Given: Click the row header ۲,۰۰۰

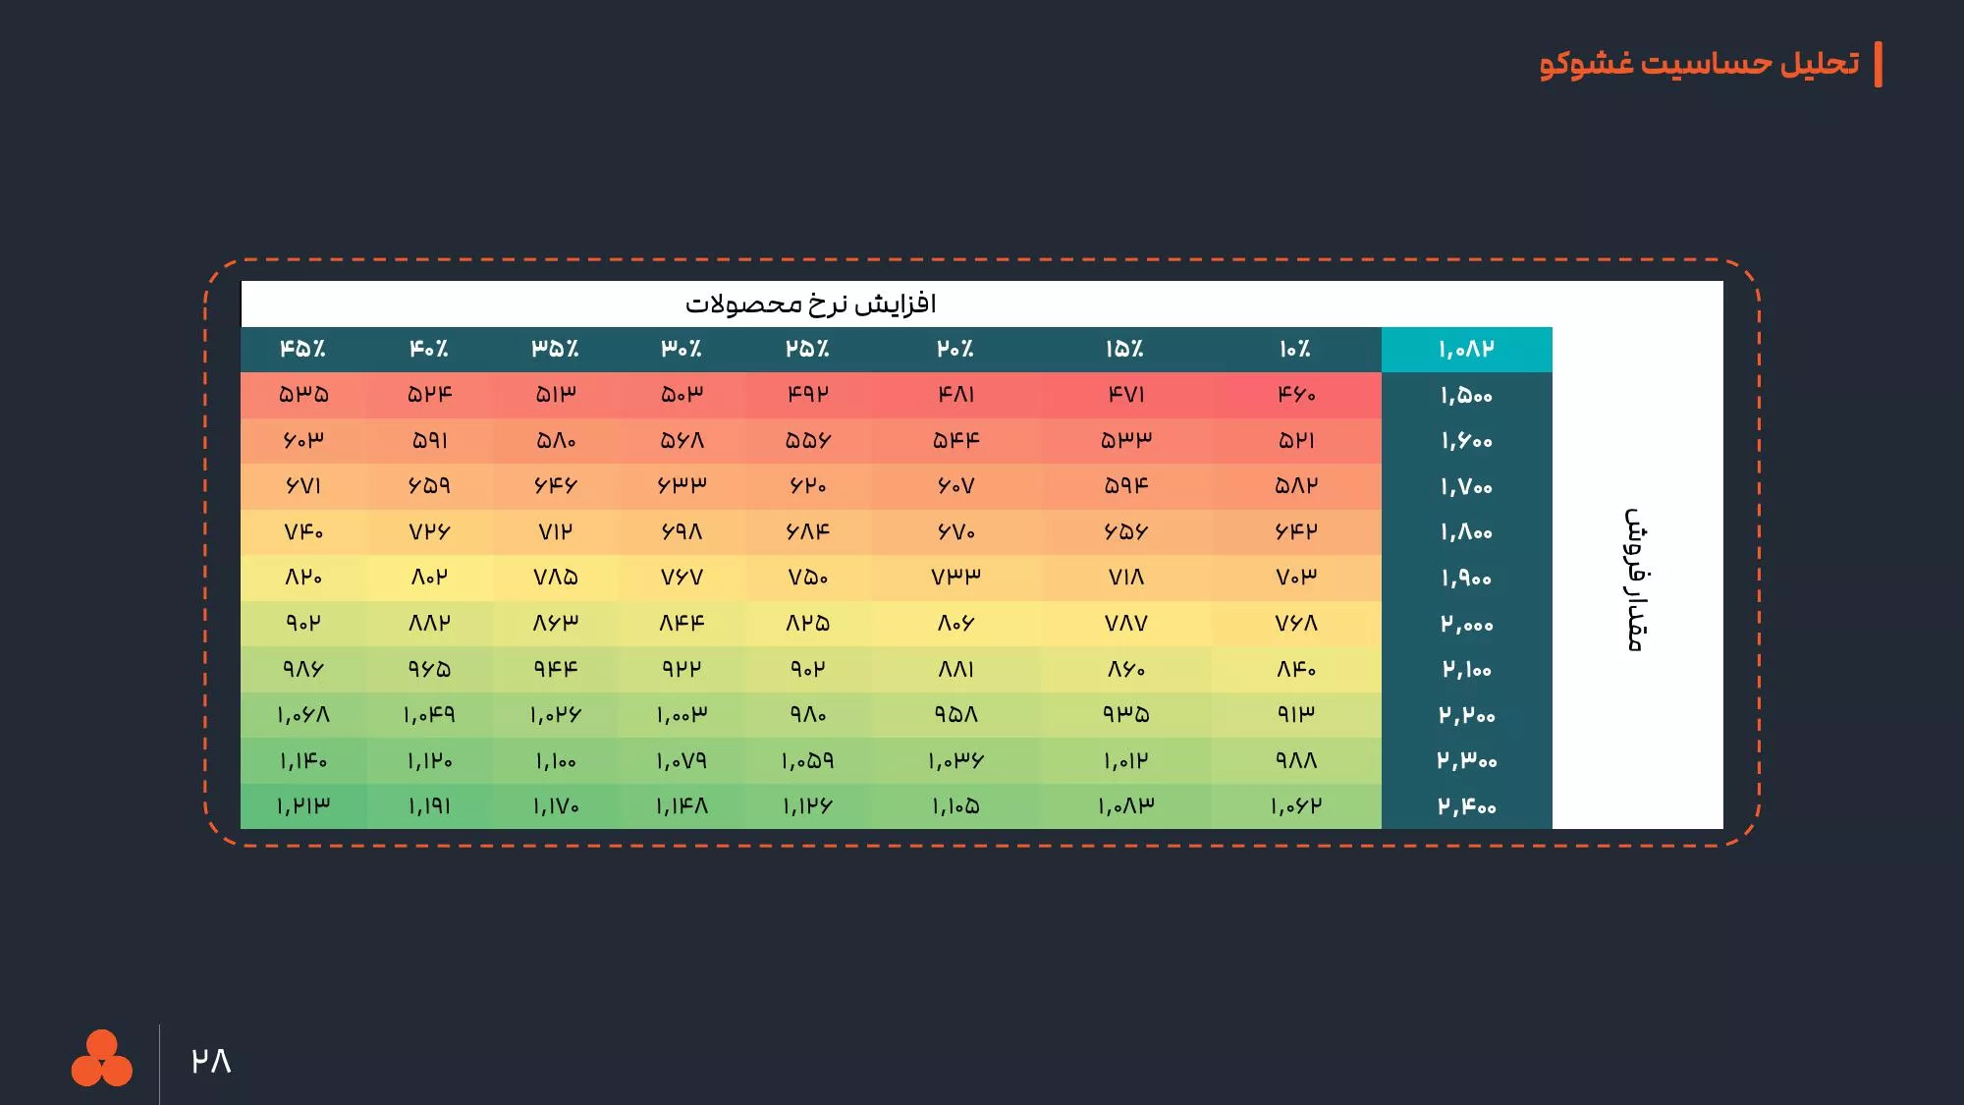Looking at the screenshot, I should [1466, 624].
